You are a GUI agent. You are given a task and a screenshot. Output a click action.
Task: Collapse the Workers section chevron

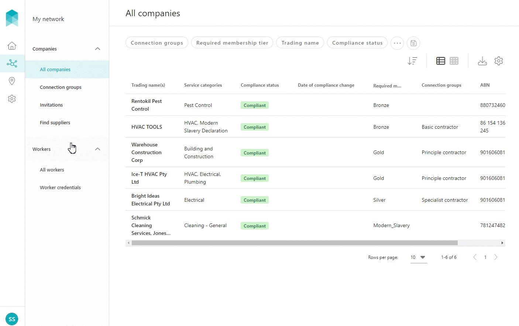(x=97, y=149)
